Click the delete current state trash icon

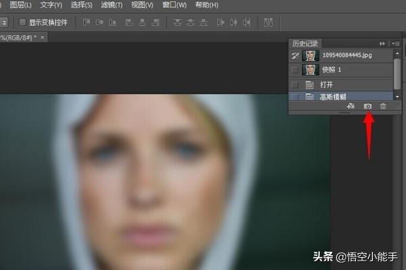coord(383,107)
